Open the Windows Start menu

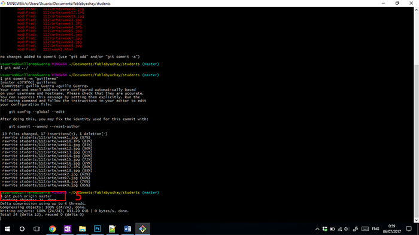click(7, 229)
